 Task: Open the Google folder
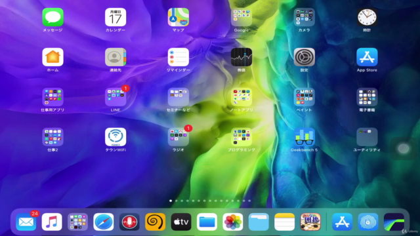pyautogui.click(x=241, y=18)
